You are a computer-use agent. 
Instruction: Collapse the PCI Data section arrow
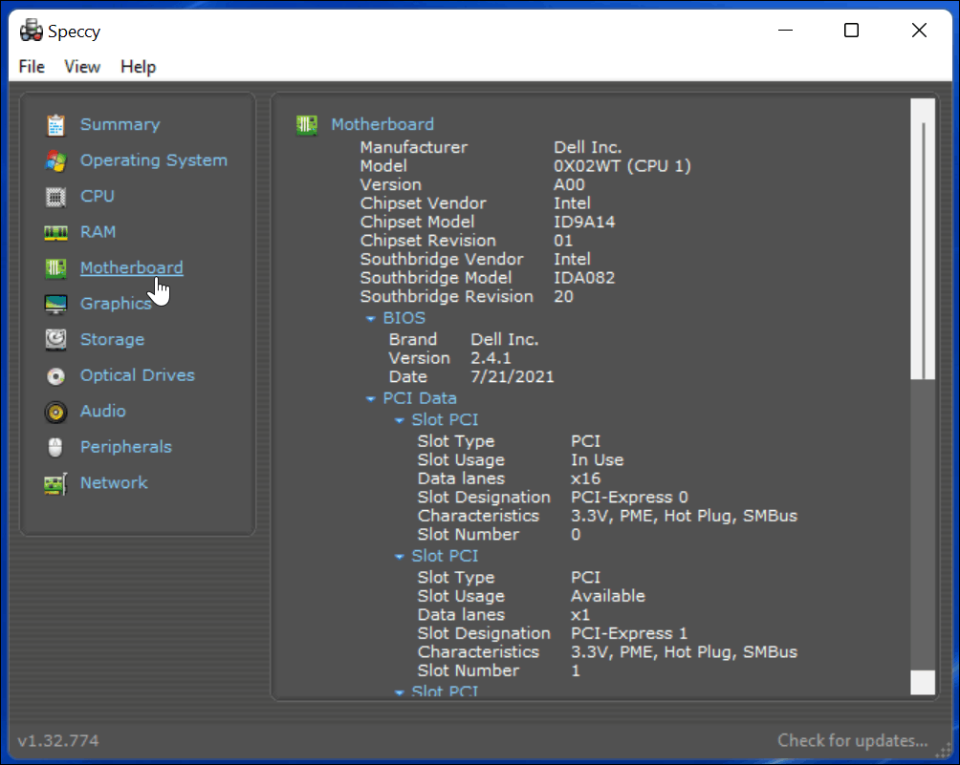[370, 398]
